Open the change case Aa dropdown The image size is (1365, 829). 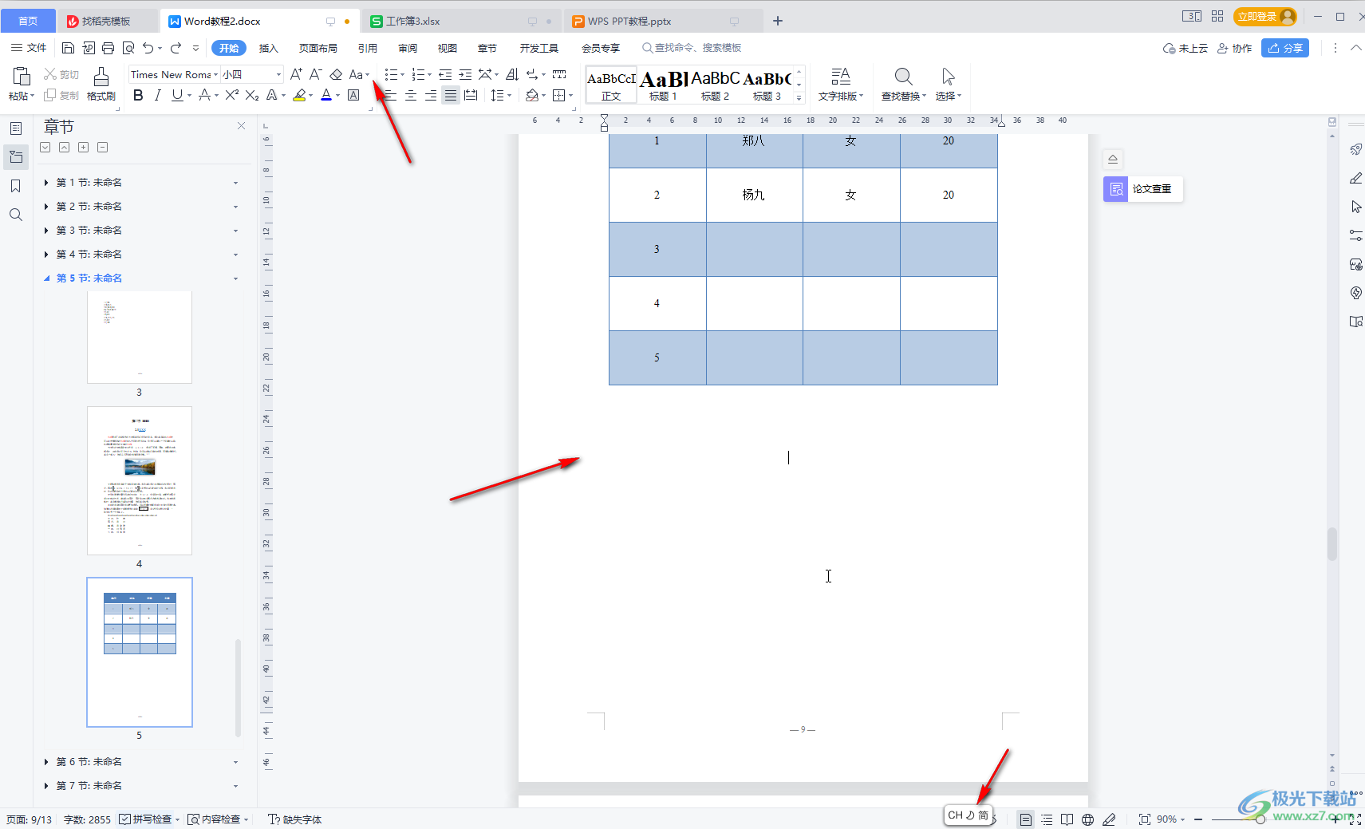360,74
